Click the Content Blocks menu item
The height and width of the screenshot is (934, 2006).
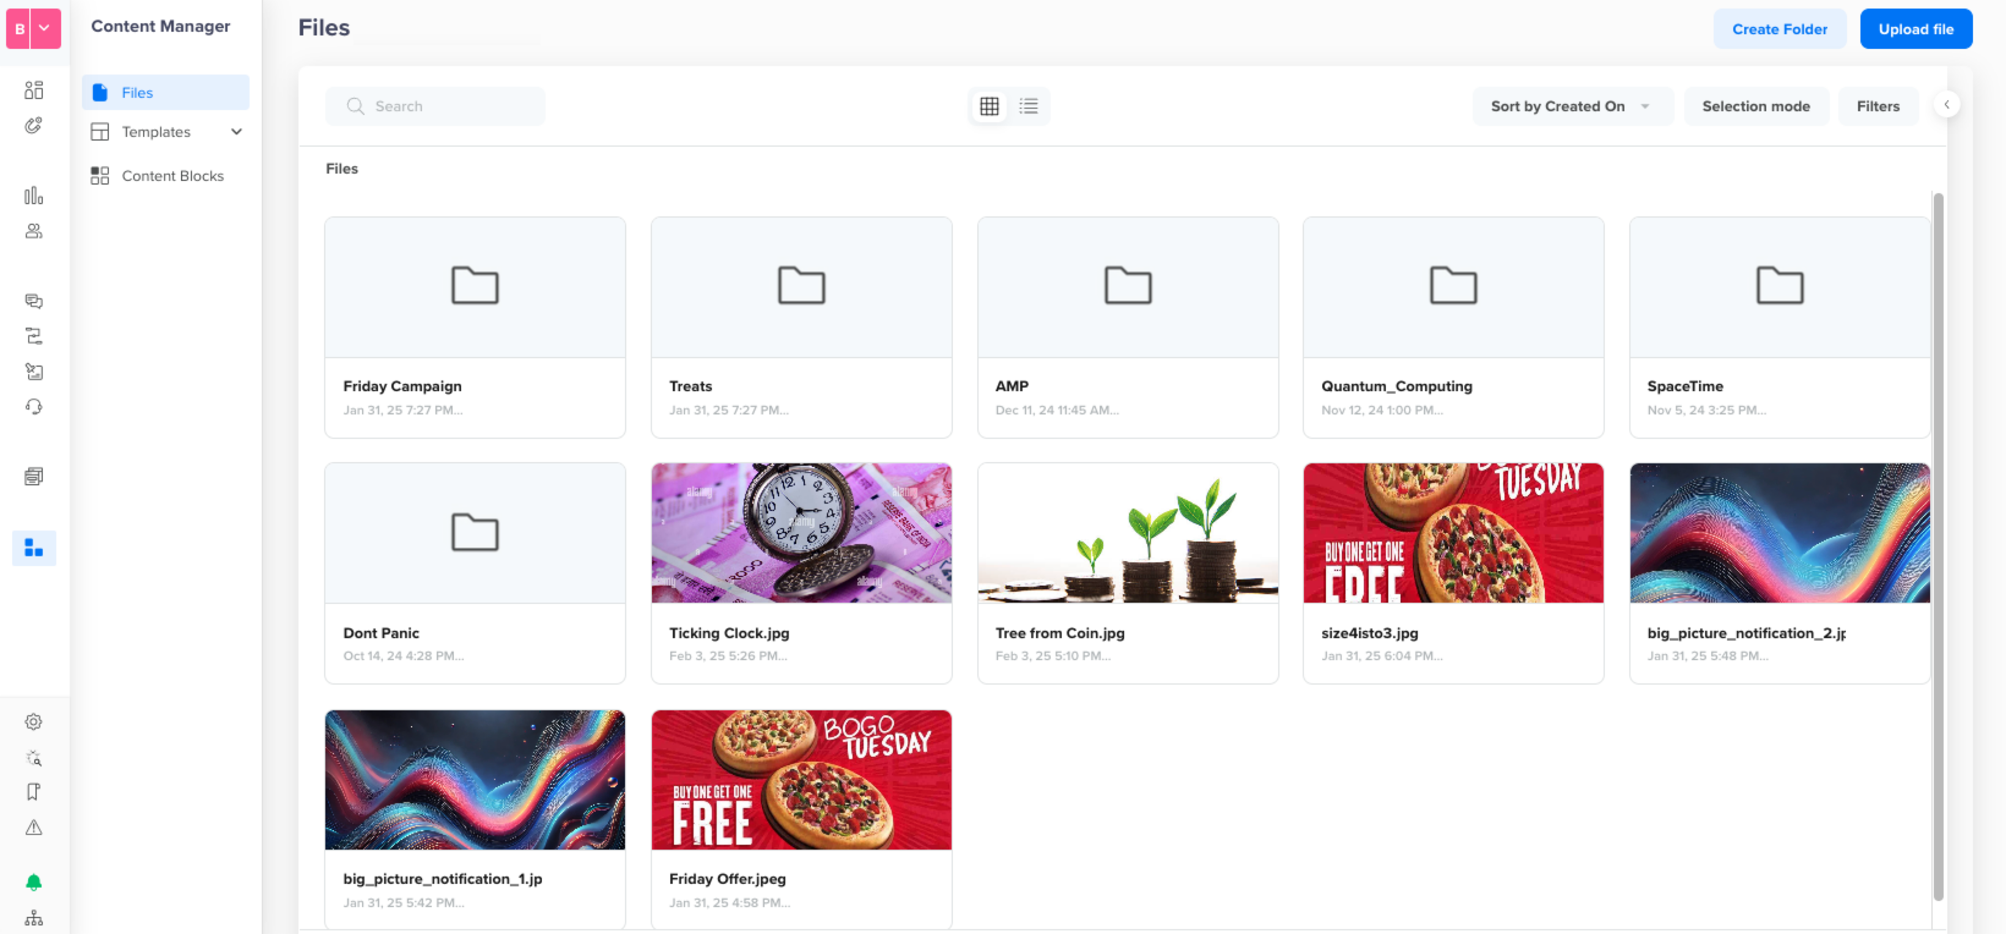tap(172, 174)
